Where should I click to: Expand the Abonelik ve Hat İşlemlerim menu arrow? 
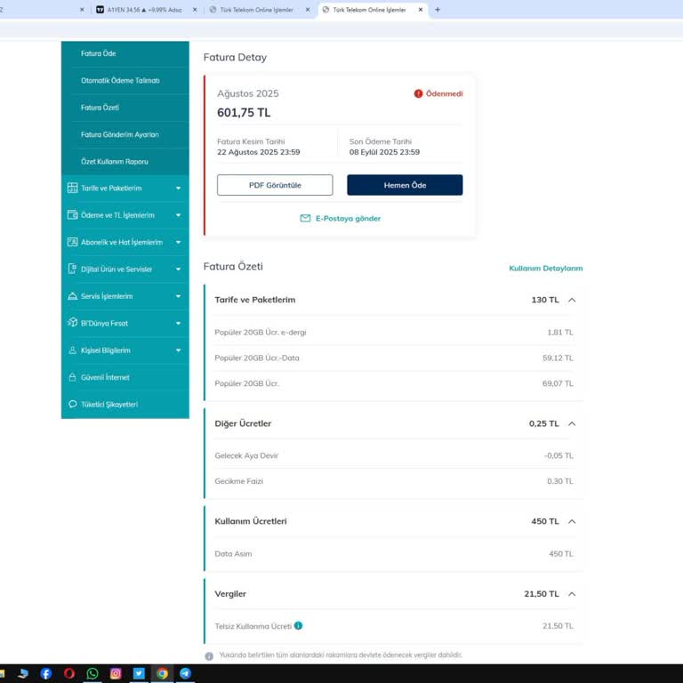click(178, 242)
